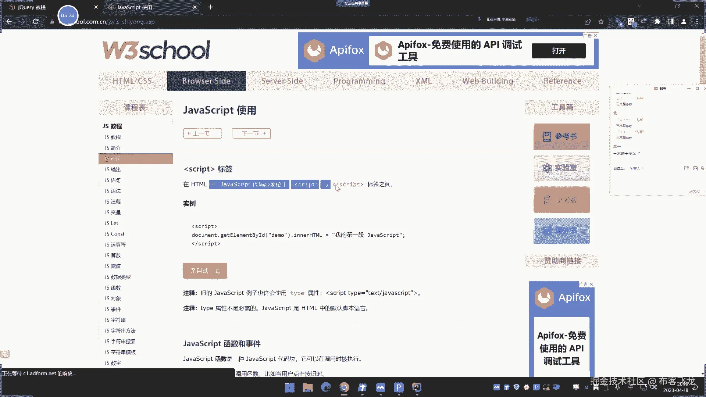Select the Reference navigation item

[x=562, y=81]
